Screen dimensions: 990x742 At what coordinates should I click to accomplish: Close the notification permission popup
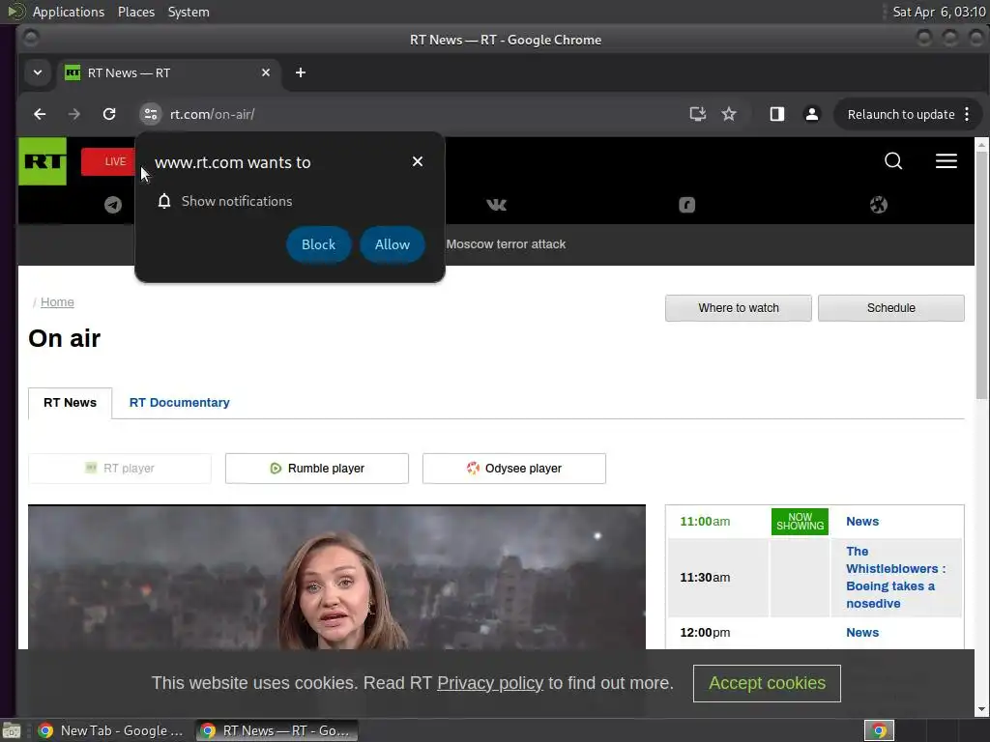(x=418, y=161)
